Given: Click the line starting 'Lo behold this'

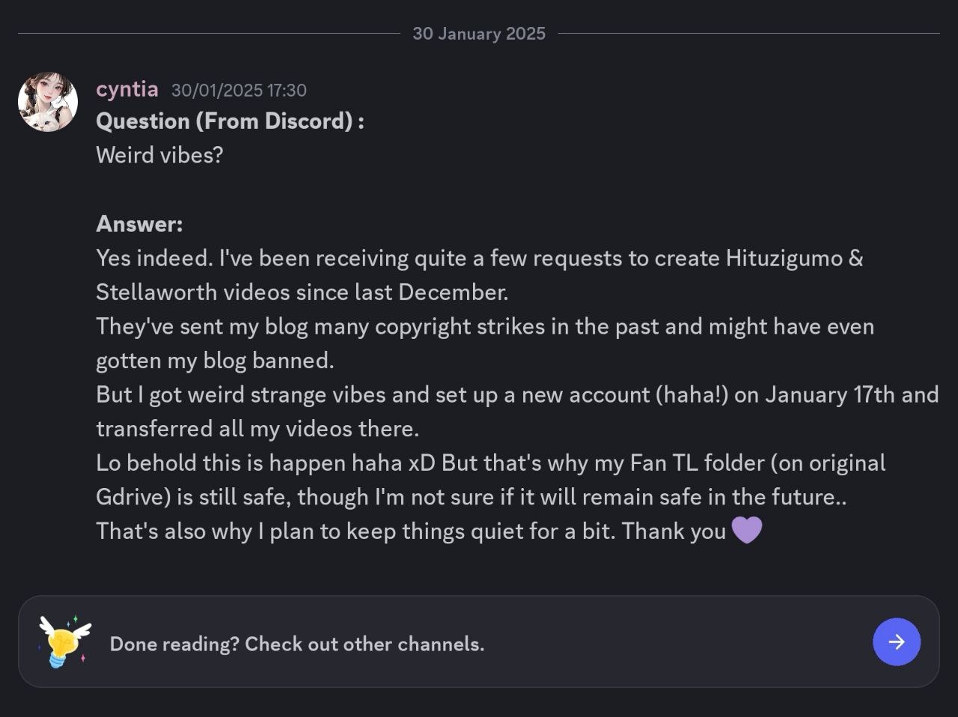Looking at the screenshot, I should pyautogui.click(x=490, y=463).
